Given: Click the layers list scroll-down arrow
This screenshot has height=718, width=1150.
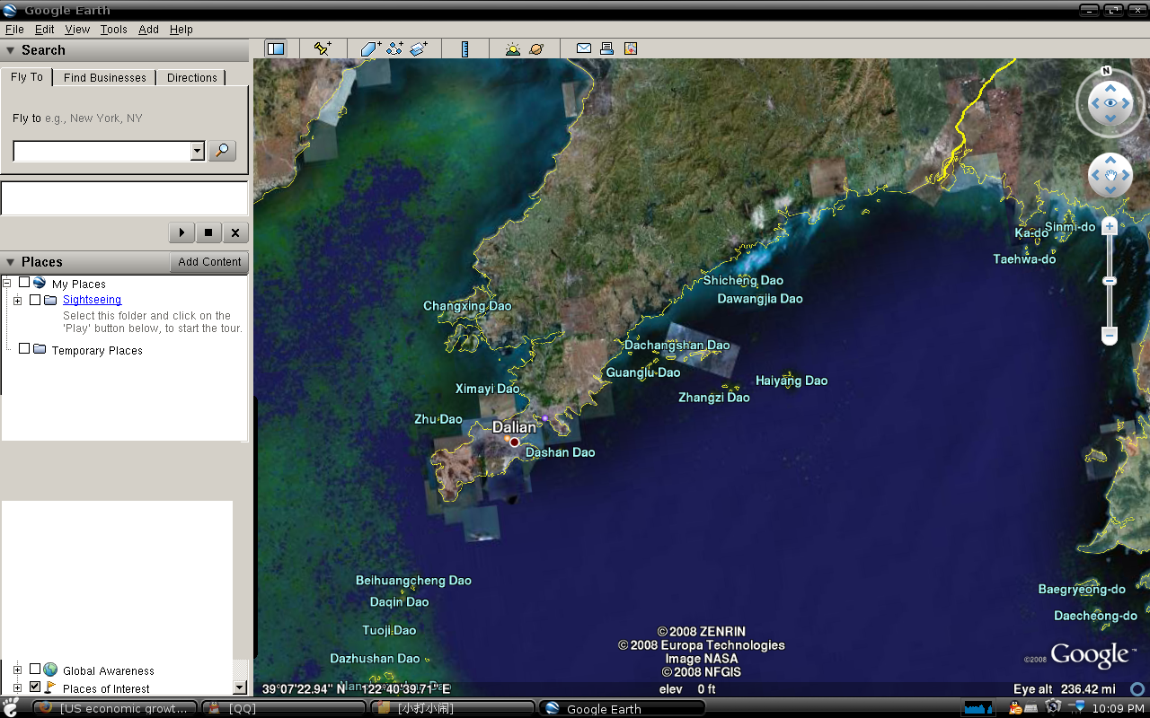Looking at the screenshot, I should click(x=240, y=687).
